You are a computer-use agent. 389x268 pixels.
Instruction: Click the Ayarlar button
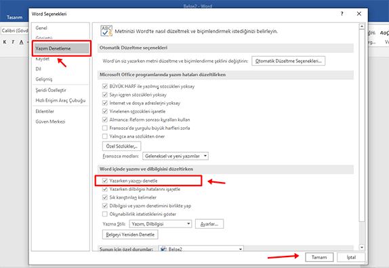coord(209,224)
